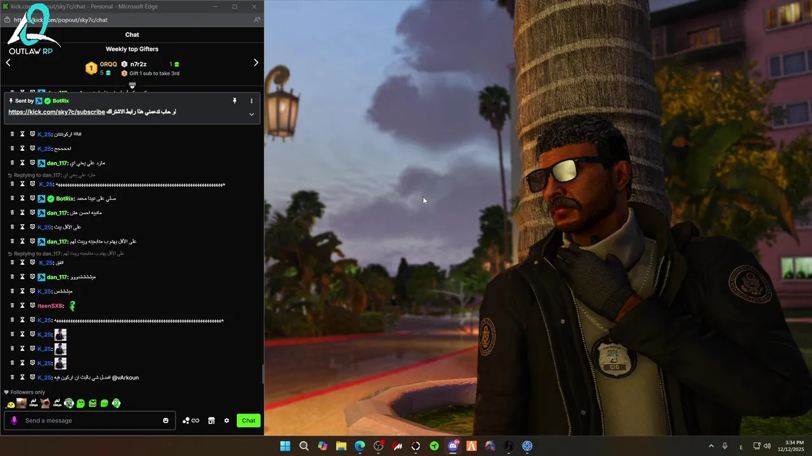This screenshot has width=812, height=456.
Task: Delete K_25's bottom message mentioning @vArkoun
Action: (12, 377)
